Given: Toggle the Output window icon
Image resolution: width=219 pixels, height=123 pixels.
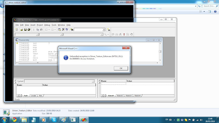Looking at the screenshot, I should click(x=63, y=30).
